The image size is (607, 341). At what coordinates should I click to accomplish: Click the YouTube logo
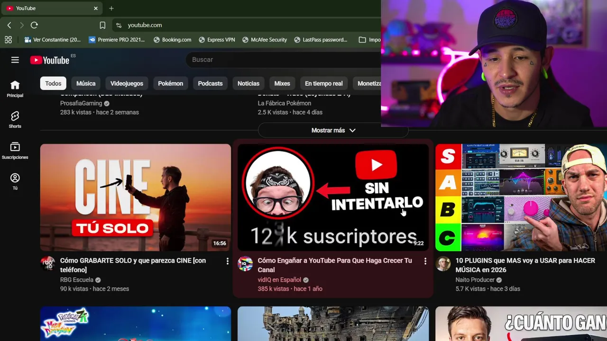click(x=50, y=60)
